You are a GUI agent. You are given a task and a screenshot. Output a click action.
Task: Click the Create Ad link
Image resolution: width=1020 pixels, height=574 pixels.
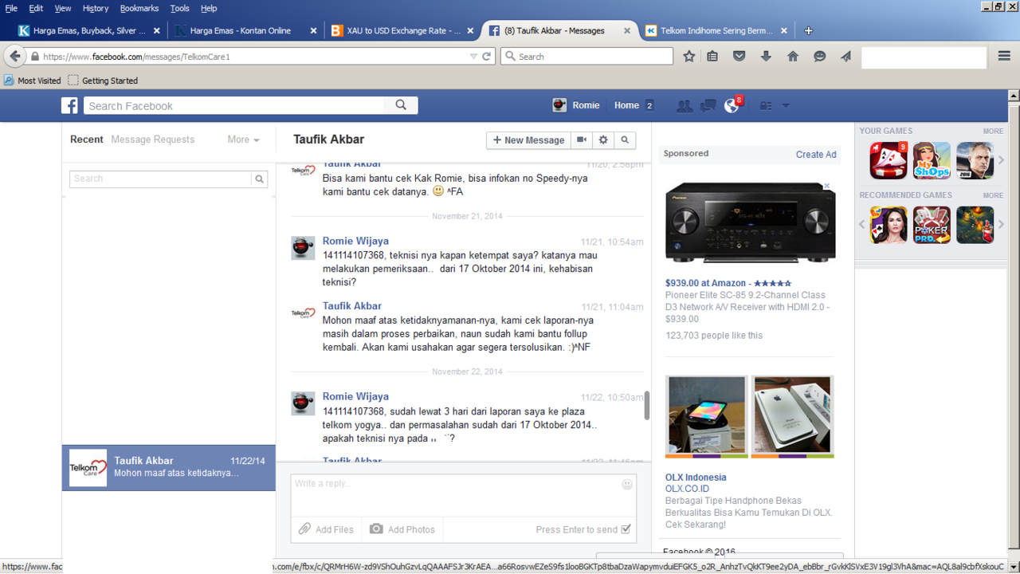816,155
